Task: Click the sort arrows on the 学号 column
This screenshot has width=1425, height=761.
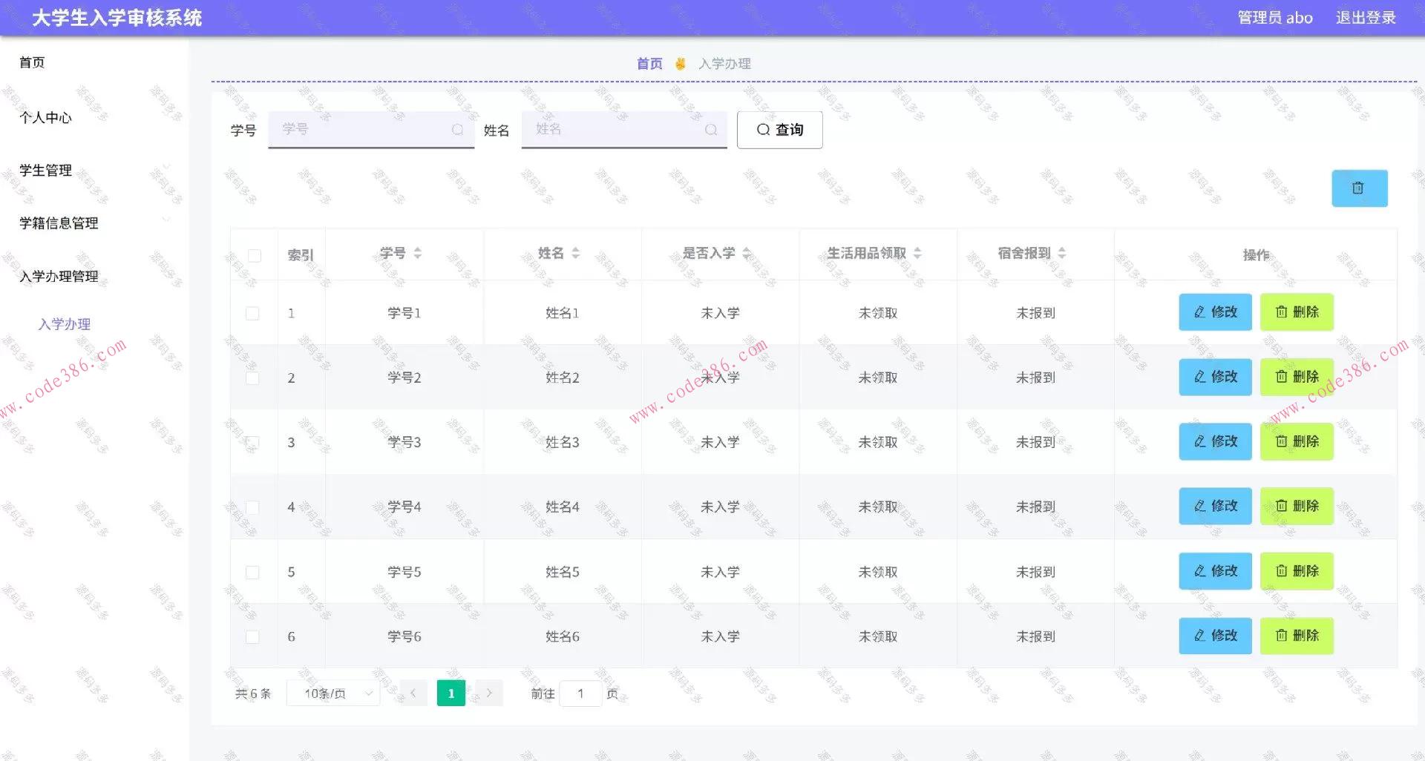Action: pos(419,253)
